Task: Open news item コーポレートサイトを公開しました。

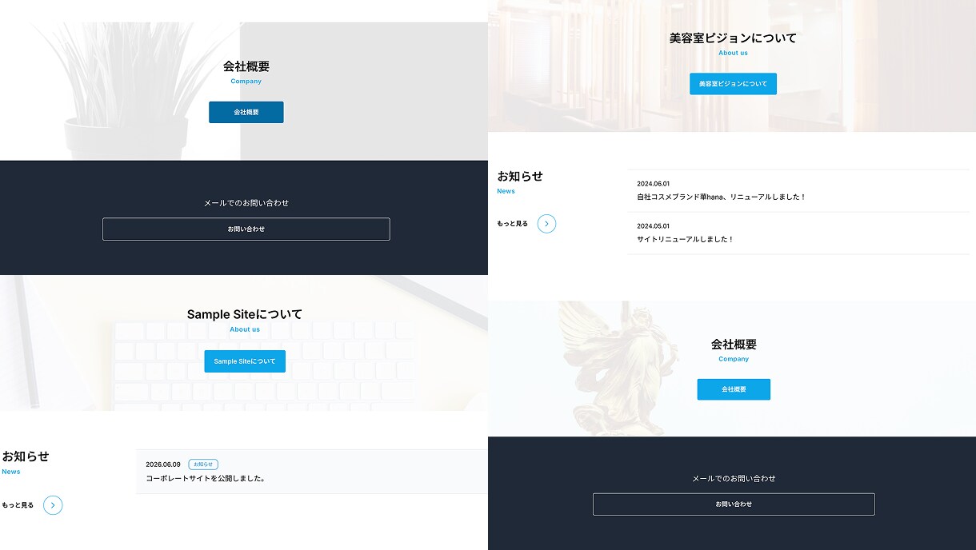Action: click(x=206, y=478)
